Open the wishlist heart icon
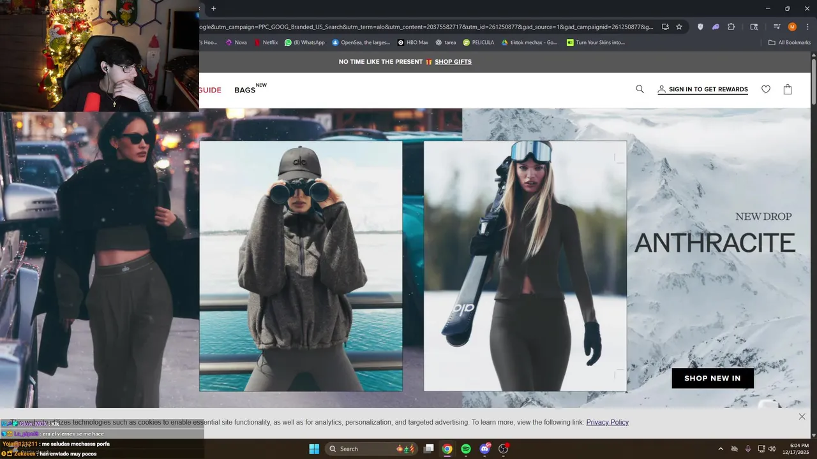Screen dimensions: 817x459 (x=766, y=89)
